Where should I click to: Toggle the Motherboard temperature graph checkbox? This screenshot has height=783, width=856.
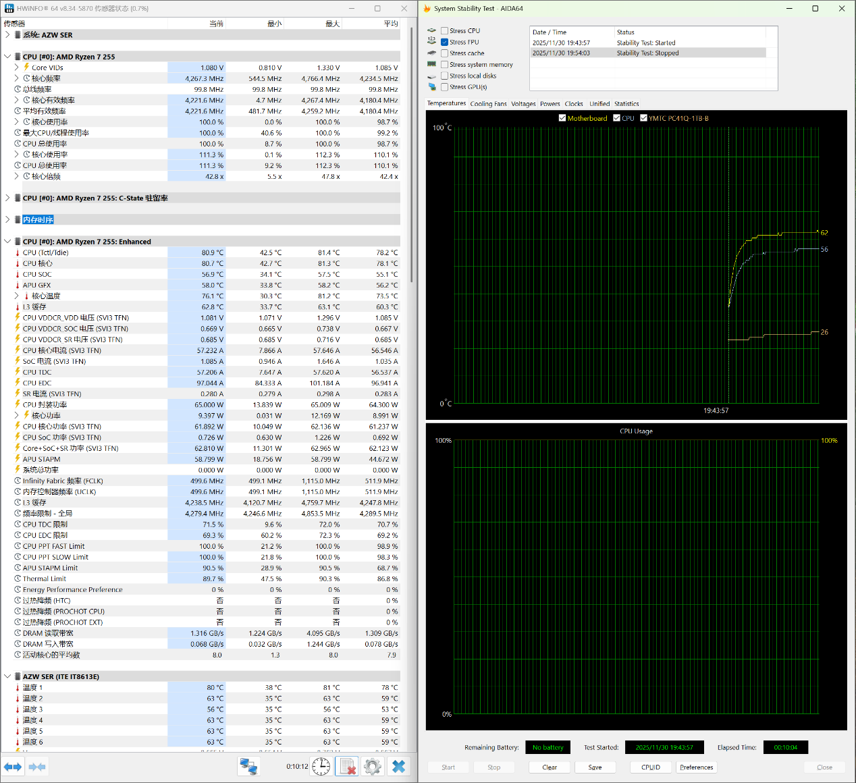click(x=562, y=118)
